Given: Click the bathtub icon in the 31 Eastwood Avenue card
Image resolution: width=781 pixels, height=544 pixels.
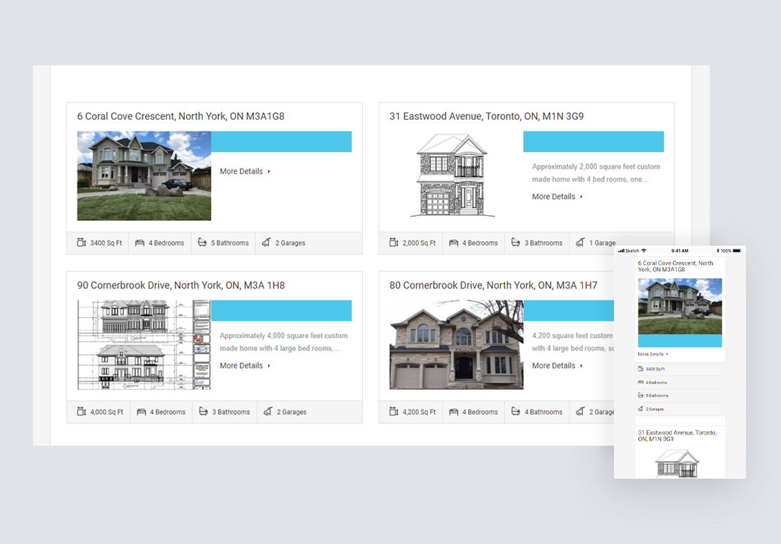Looking at the screenshot, I should pos(516,243).
